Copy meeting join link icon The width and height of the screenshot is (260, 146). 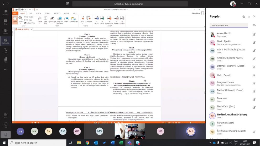(x=254, y=25)
